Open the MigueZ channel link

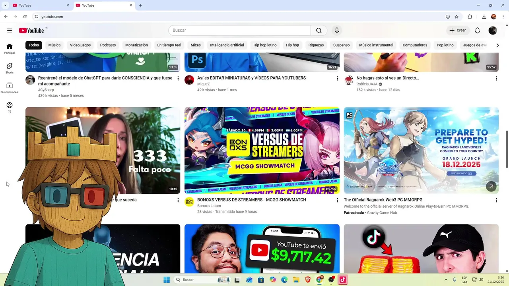[203, 84]
